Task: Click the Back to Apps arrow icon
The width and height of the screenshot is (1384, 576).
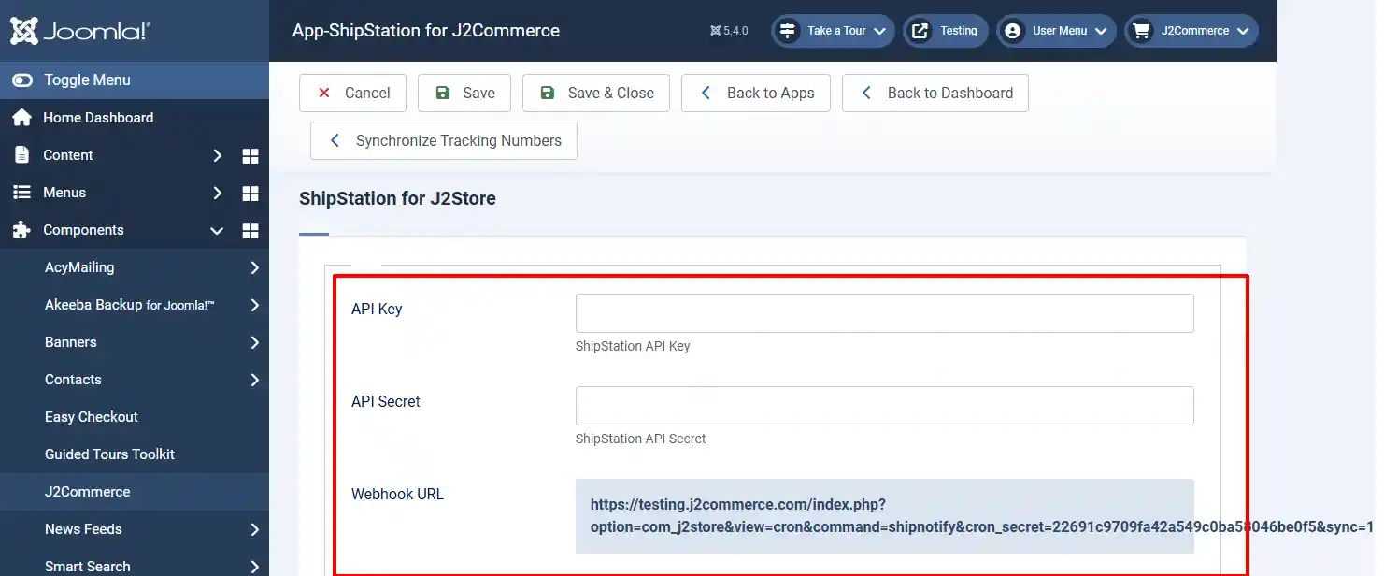Action: tap(706, 93)
